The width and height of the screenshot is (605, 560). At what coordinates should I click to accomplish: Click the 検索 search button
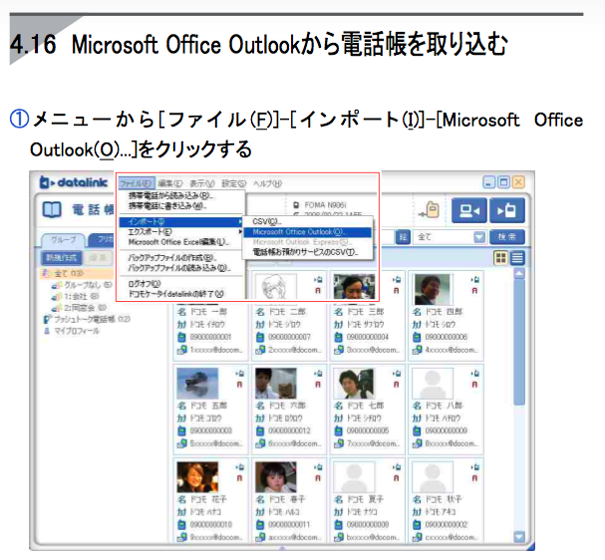(x=507, y=237)
